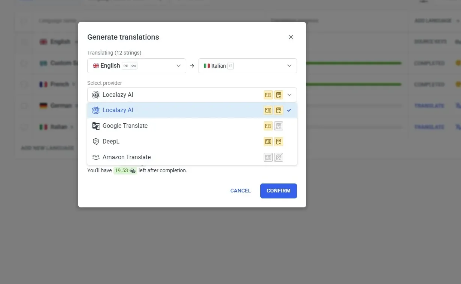Click the Translating (12 strings) label
The image size is (461, 284).
[x=114, y=53]
